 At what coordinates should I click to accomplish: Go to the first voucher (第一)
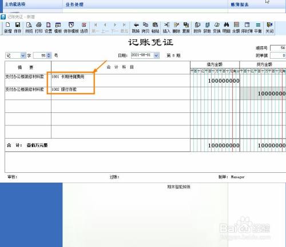96,25
